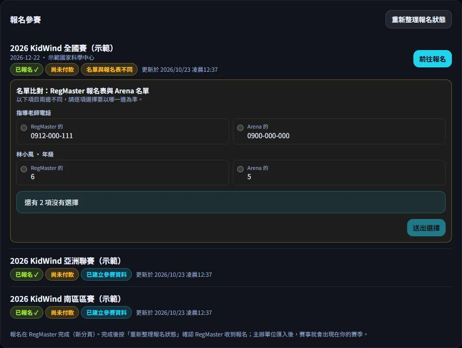The image size is (462, 348).
Task: Click 已報名 badge of 全國賽
Action: point(27,69)
